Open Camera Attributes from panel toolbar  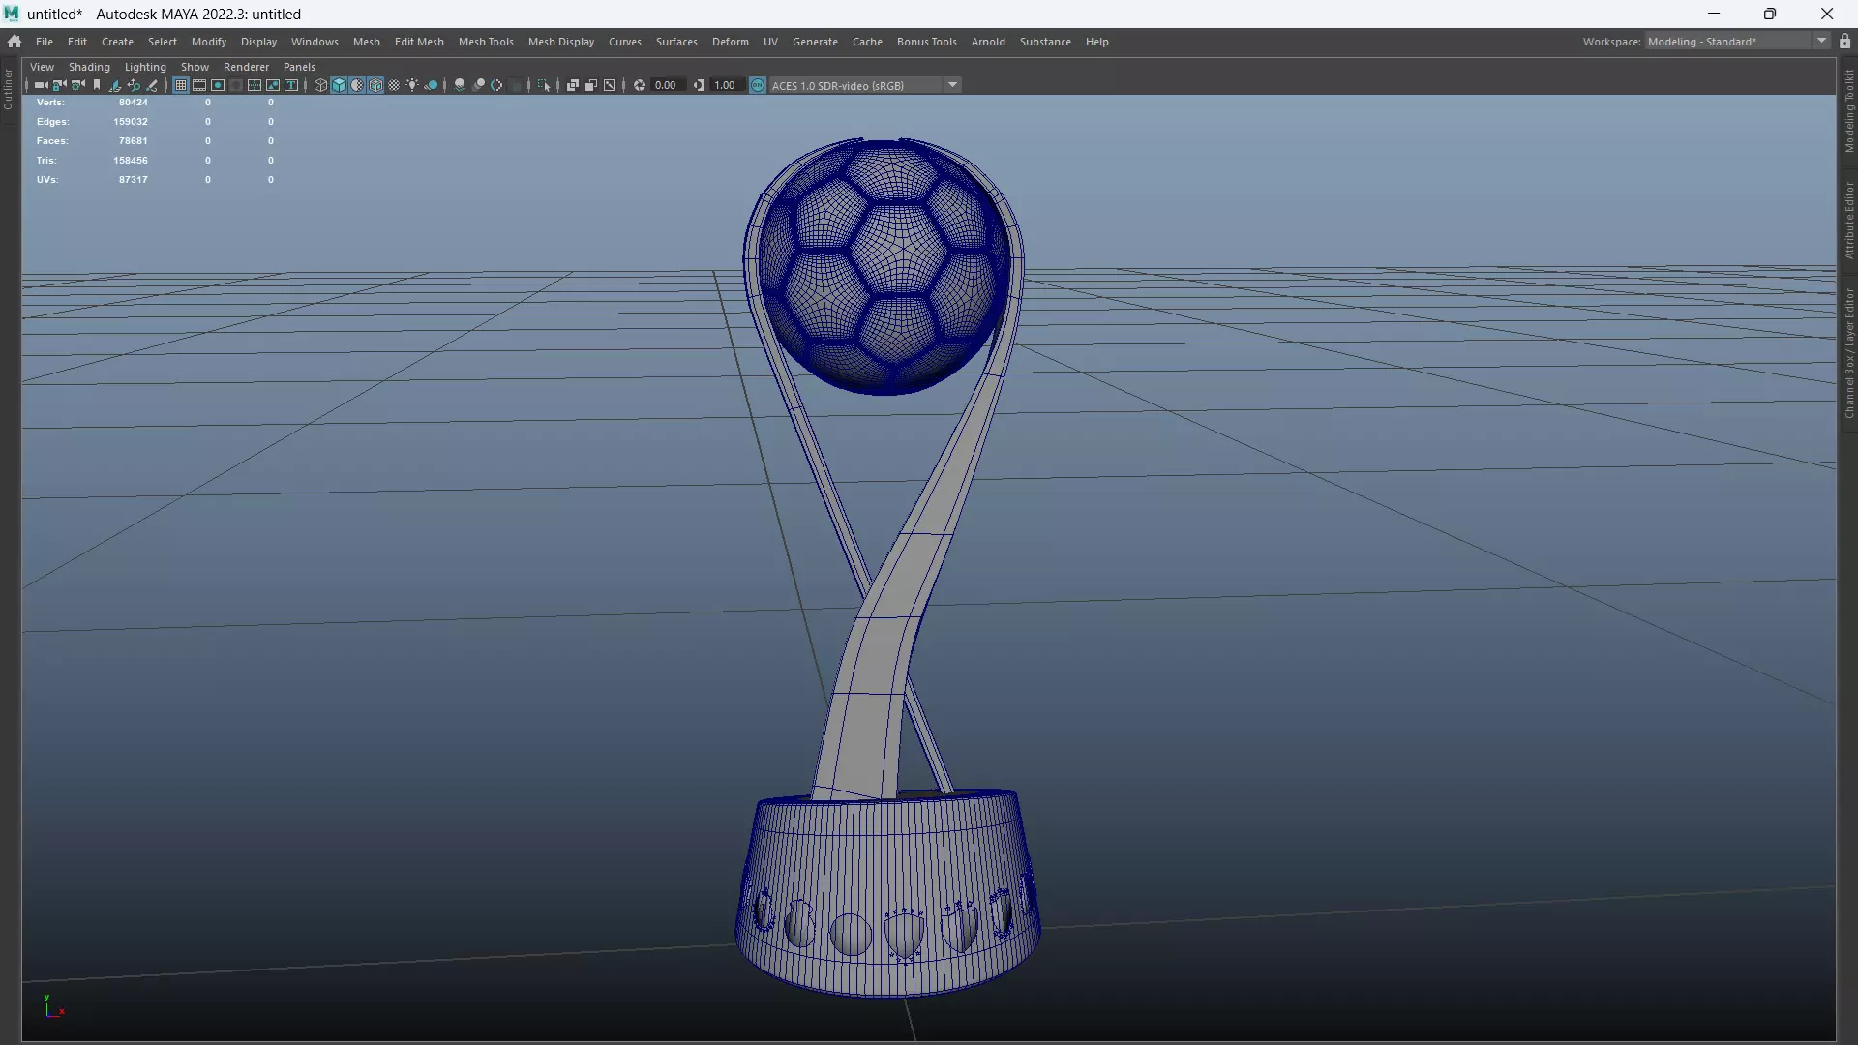[x=78, y=85]
